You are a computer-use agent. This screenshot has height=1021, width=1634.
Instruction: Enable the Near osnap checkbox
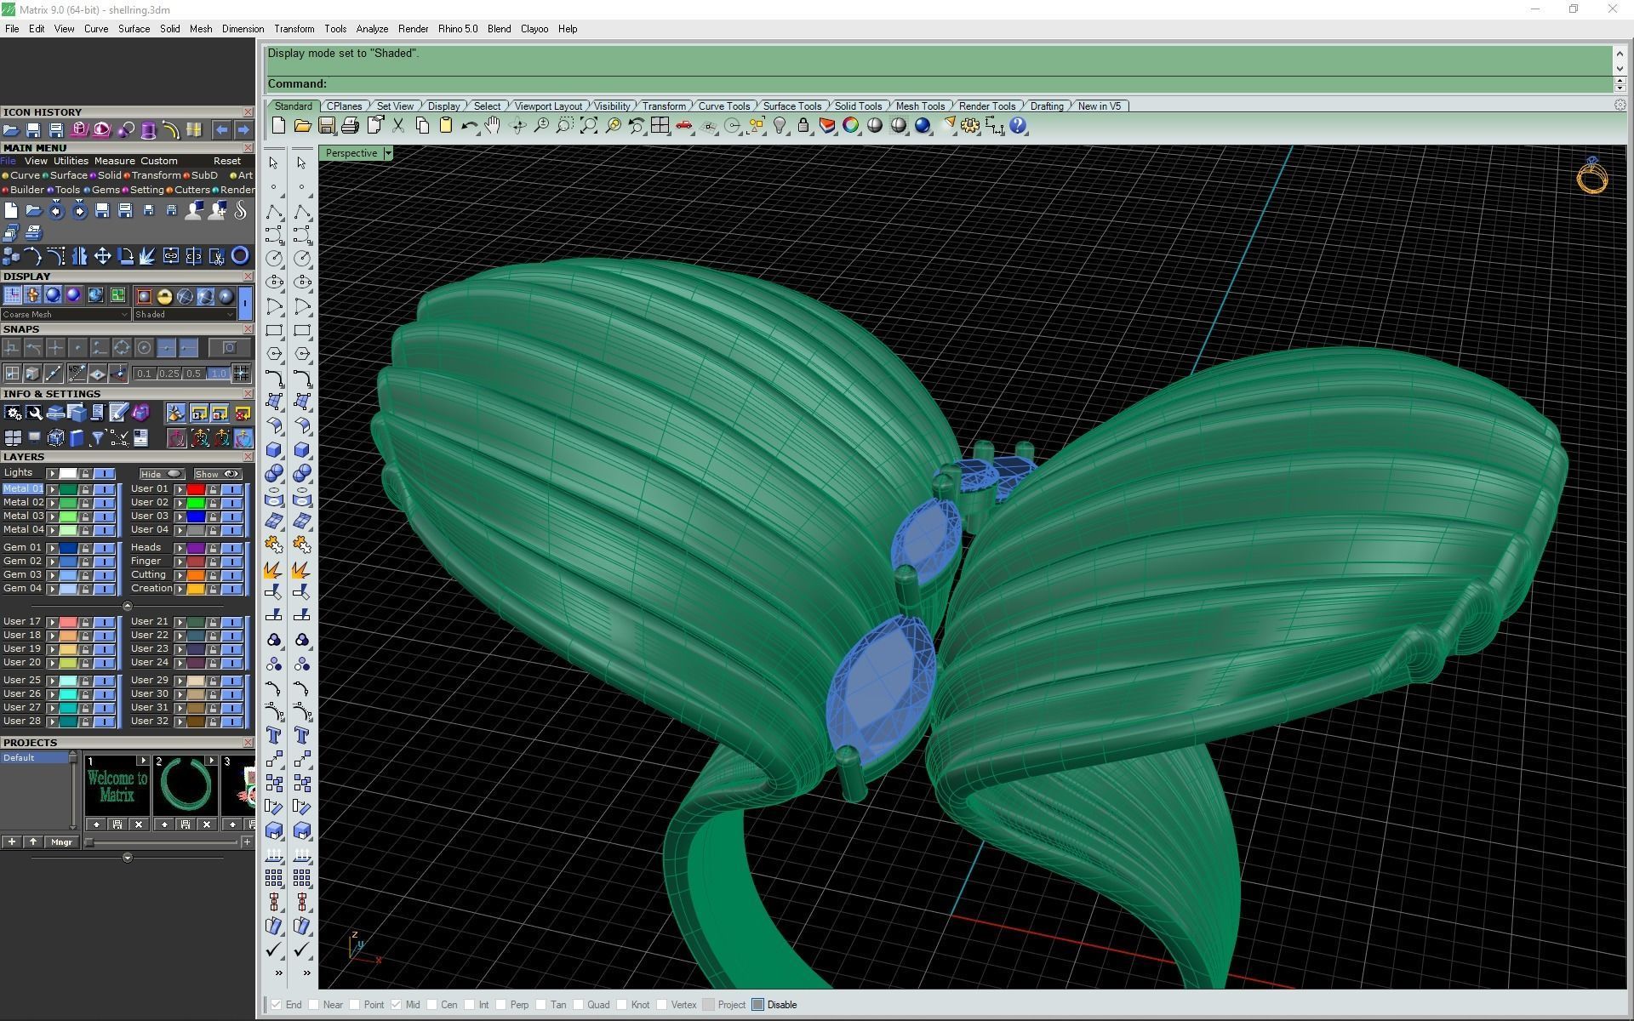314,1005
